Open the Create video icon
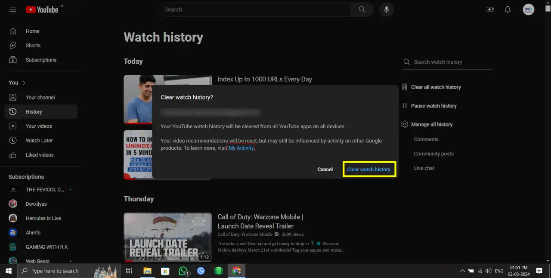This screenshot has height=278, width=551. point(490,9)
